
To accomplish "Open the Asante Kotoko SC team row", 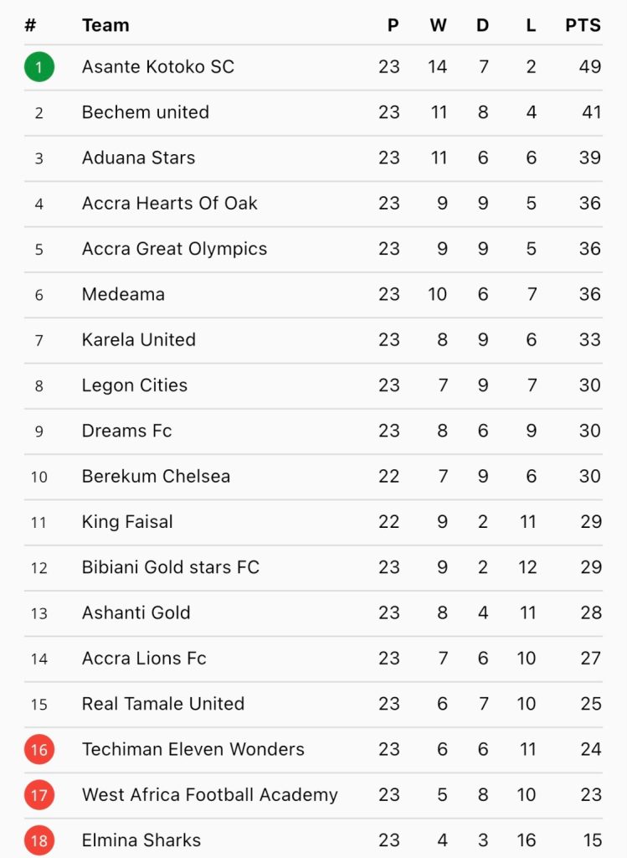I will (x=313, y=67).
